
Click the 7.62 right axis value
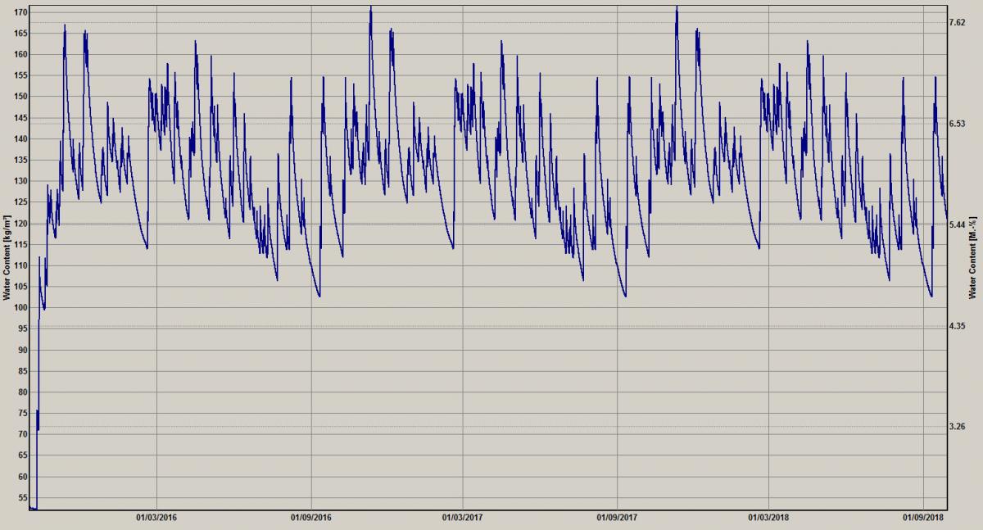click(957, 23)
